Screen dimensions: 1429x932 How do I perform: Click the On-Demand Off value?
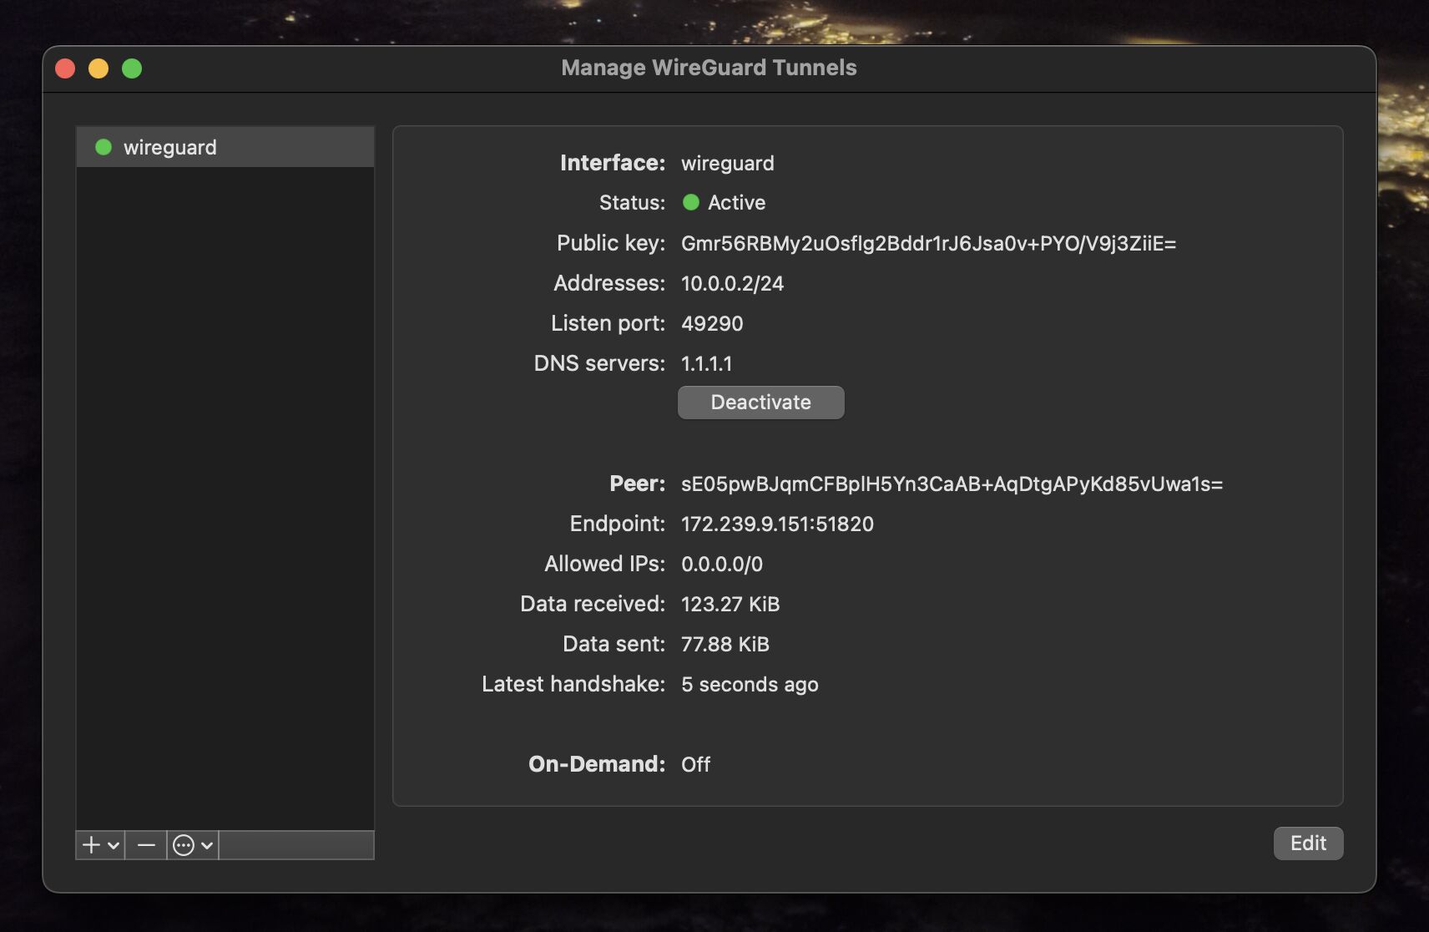click(x=695, y=764)
